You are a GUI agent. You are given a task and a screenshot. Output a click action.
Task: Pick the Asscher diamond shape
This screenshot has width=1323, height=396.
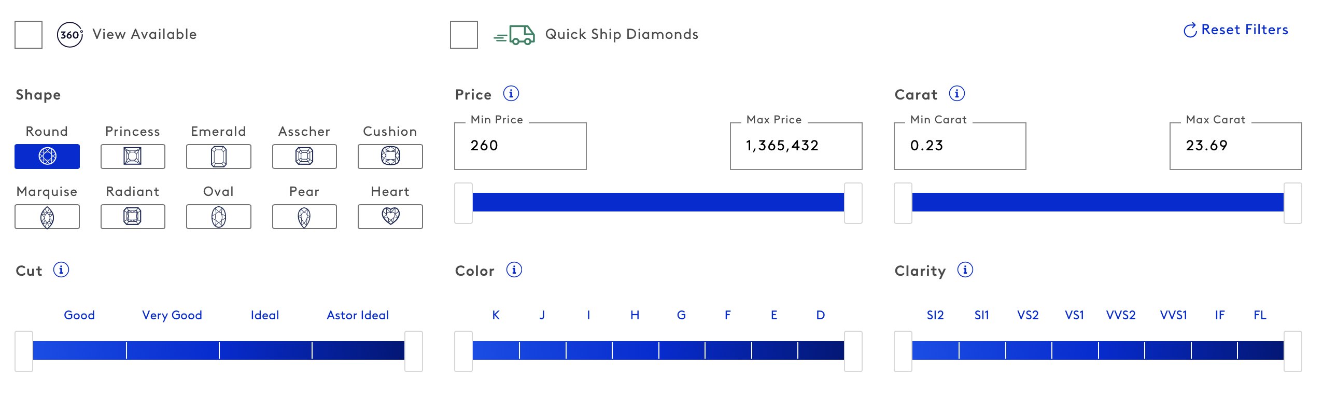[304, 156]
